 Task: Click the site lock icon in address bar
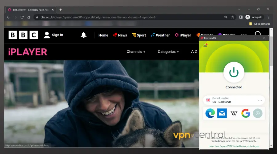click(x=37, y=17)
